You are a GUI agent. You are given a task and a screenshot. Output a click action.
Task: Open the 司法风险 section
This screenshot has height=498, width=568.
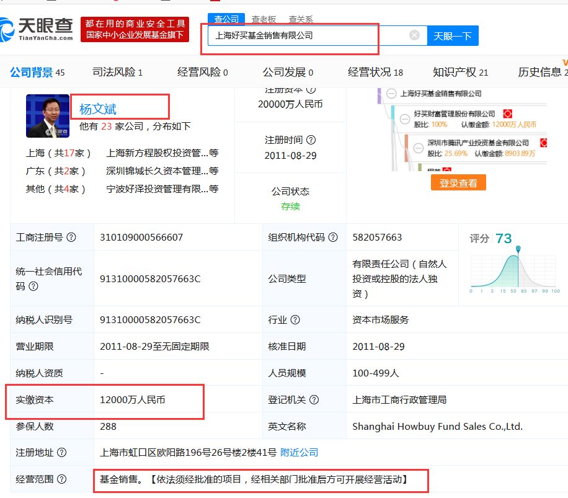(117, 72)
